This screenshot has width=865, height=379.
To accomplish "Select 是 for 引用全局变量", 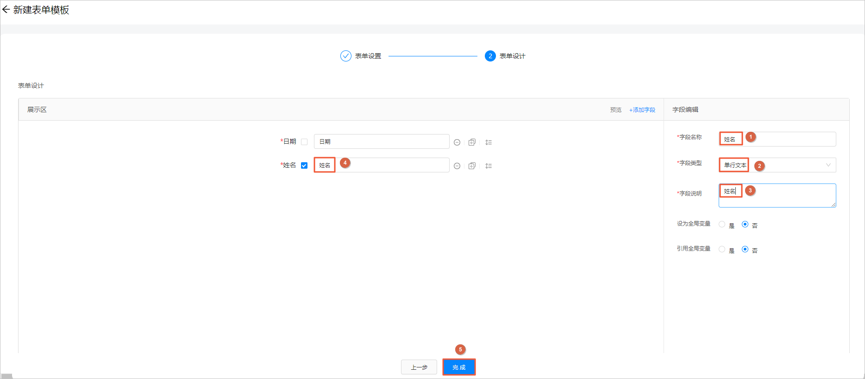I will tap(722, 249).
